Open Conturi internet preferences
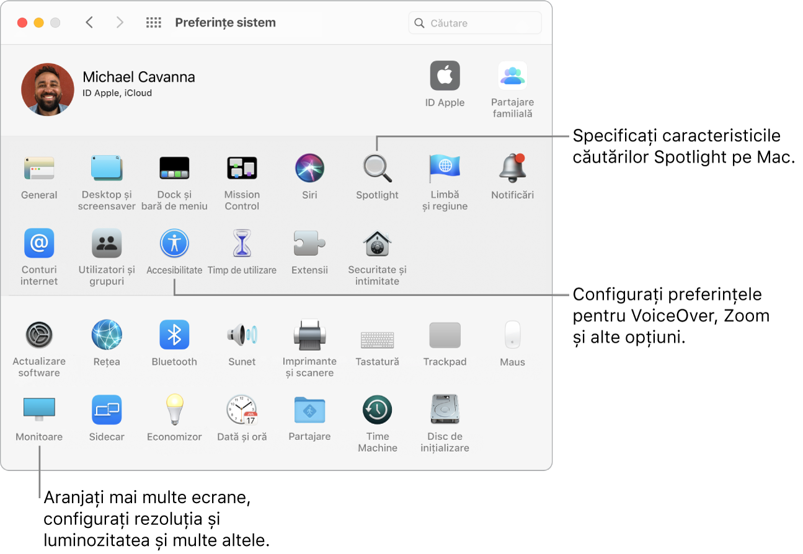The image size is (803, 554). (39, 243)
